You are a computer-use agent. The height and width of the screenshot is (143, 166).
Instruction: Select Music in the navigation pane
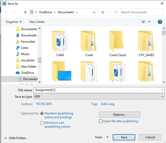coord(23,54)
